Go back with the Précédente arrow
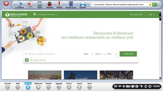 point(20,5)
